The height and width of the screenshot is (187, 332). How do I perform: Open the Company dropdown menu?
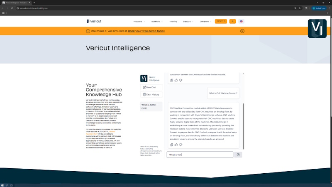(205, 22)
